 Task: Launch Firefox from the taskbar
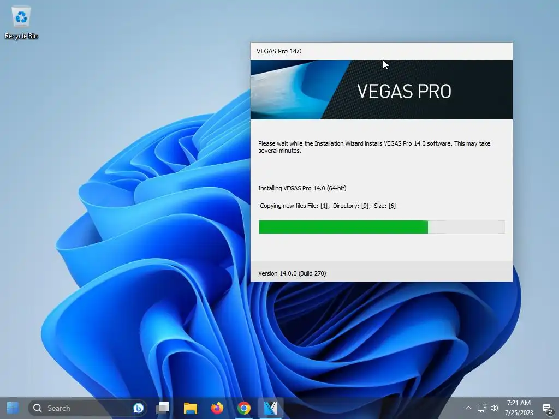click(x=217, y=408)
